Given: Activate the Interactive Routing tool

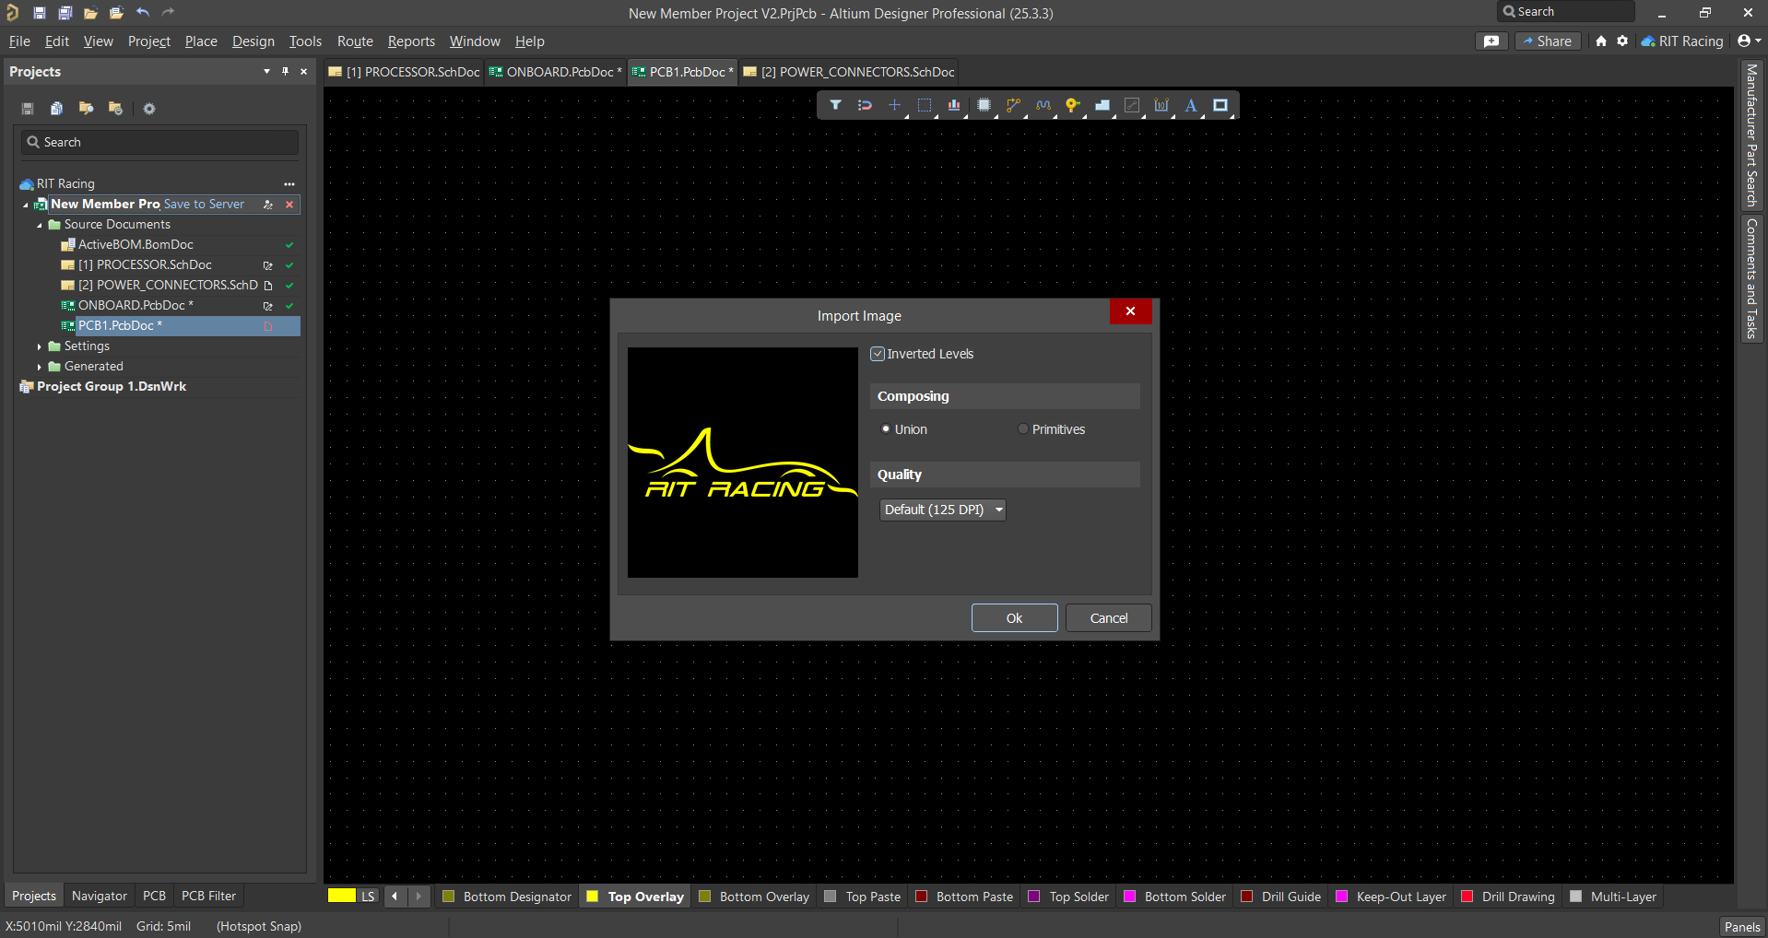Looking at the screenshot, I should point(1013,105).
